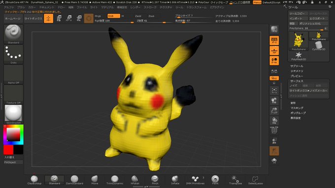335x188 pixels.
Task: Expand the プレビュー section
Action: click(297, 76)
